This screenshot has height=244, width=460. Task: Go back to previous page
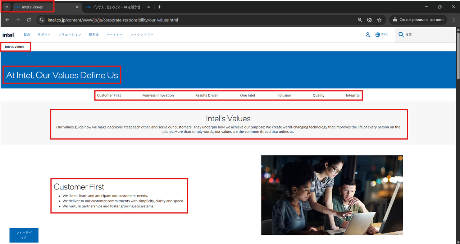coord(8,20)
